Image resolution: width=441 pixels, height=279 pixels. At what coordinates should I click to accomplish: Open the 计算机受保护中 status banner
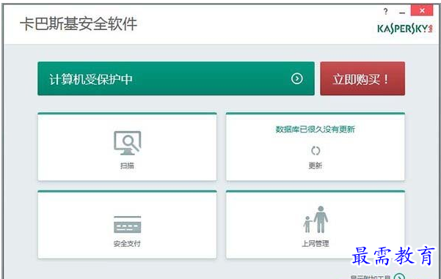176,78
